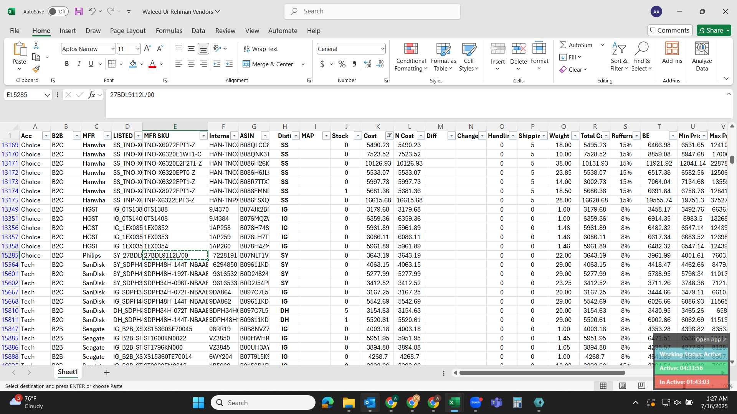Decrease font size icon
The width and height of the screenshot is (737, 414).
160,49
